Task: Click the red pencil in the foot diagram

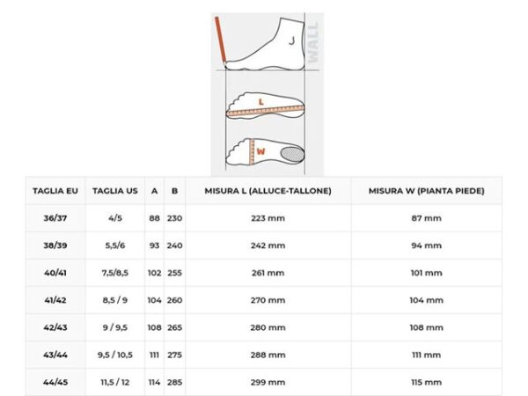Action: coord(219,41)
